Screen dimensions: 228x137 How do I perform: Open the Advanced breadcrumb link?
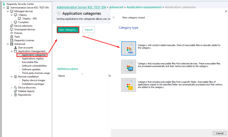coord(116,7)
